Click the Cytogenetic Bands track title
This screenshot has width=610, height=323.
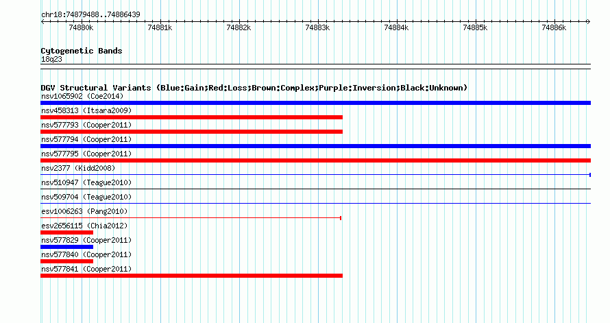82,51
